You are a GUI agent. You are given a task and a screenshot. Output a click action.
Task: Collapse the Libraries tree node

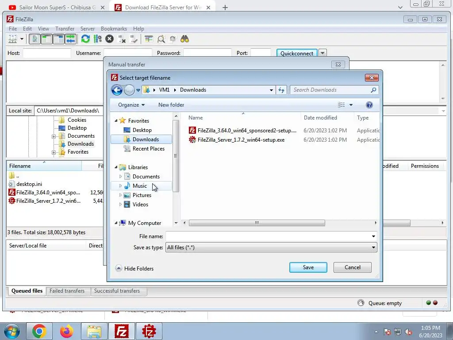click(116, 167)
